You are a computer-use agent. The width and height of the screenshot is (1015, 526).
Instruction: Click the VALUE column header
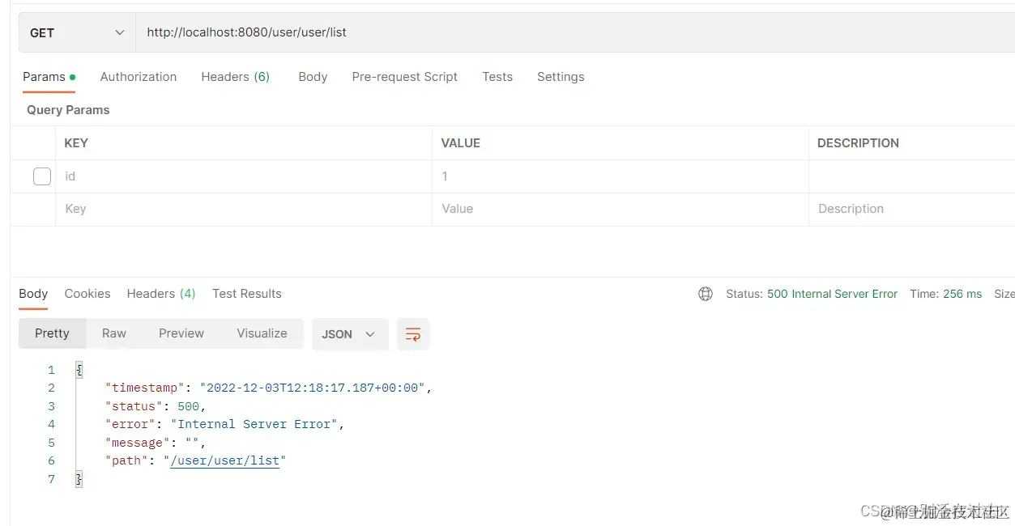click(x=461, y=143)
